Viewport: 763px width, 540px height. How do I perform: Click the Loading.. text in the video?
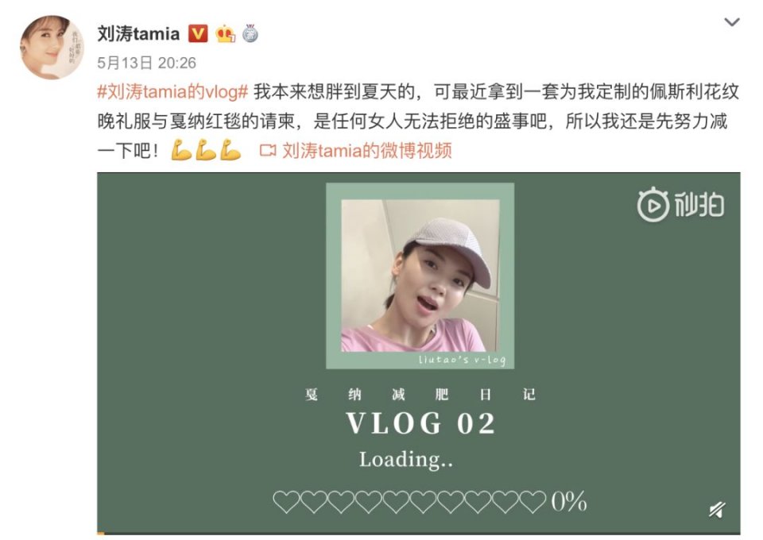[406, 460]
